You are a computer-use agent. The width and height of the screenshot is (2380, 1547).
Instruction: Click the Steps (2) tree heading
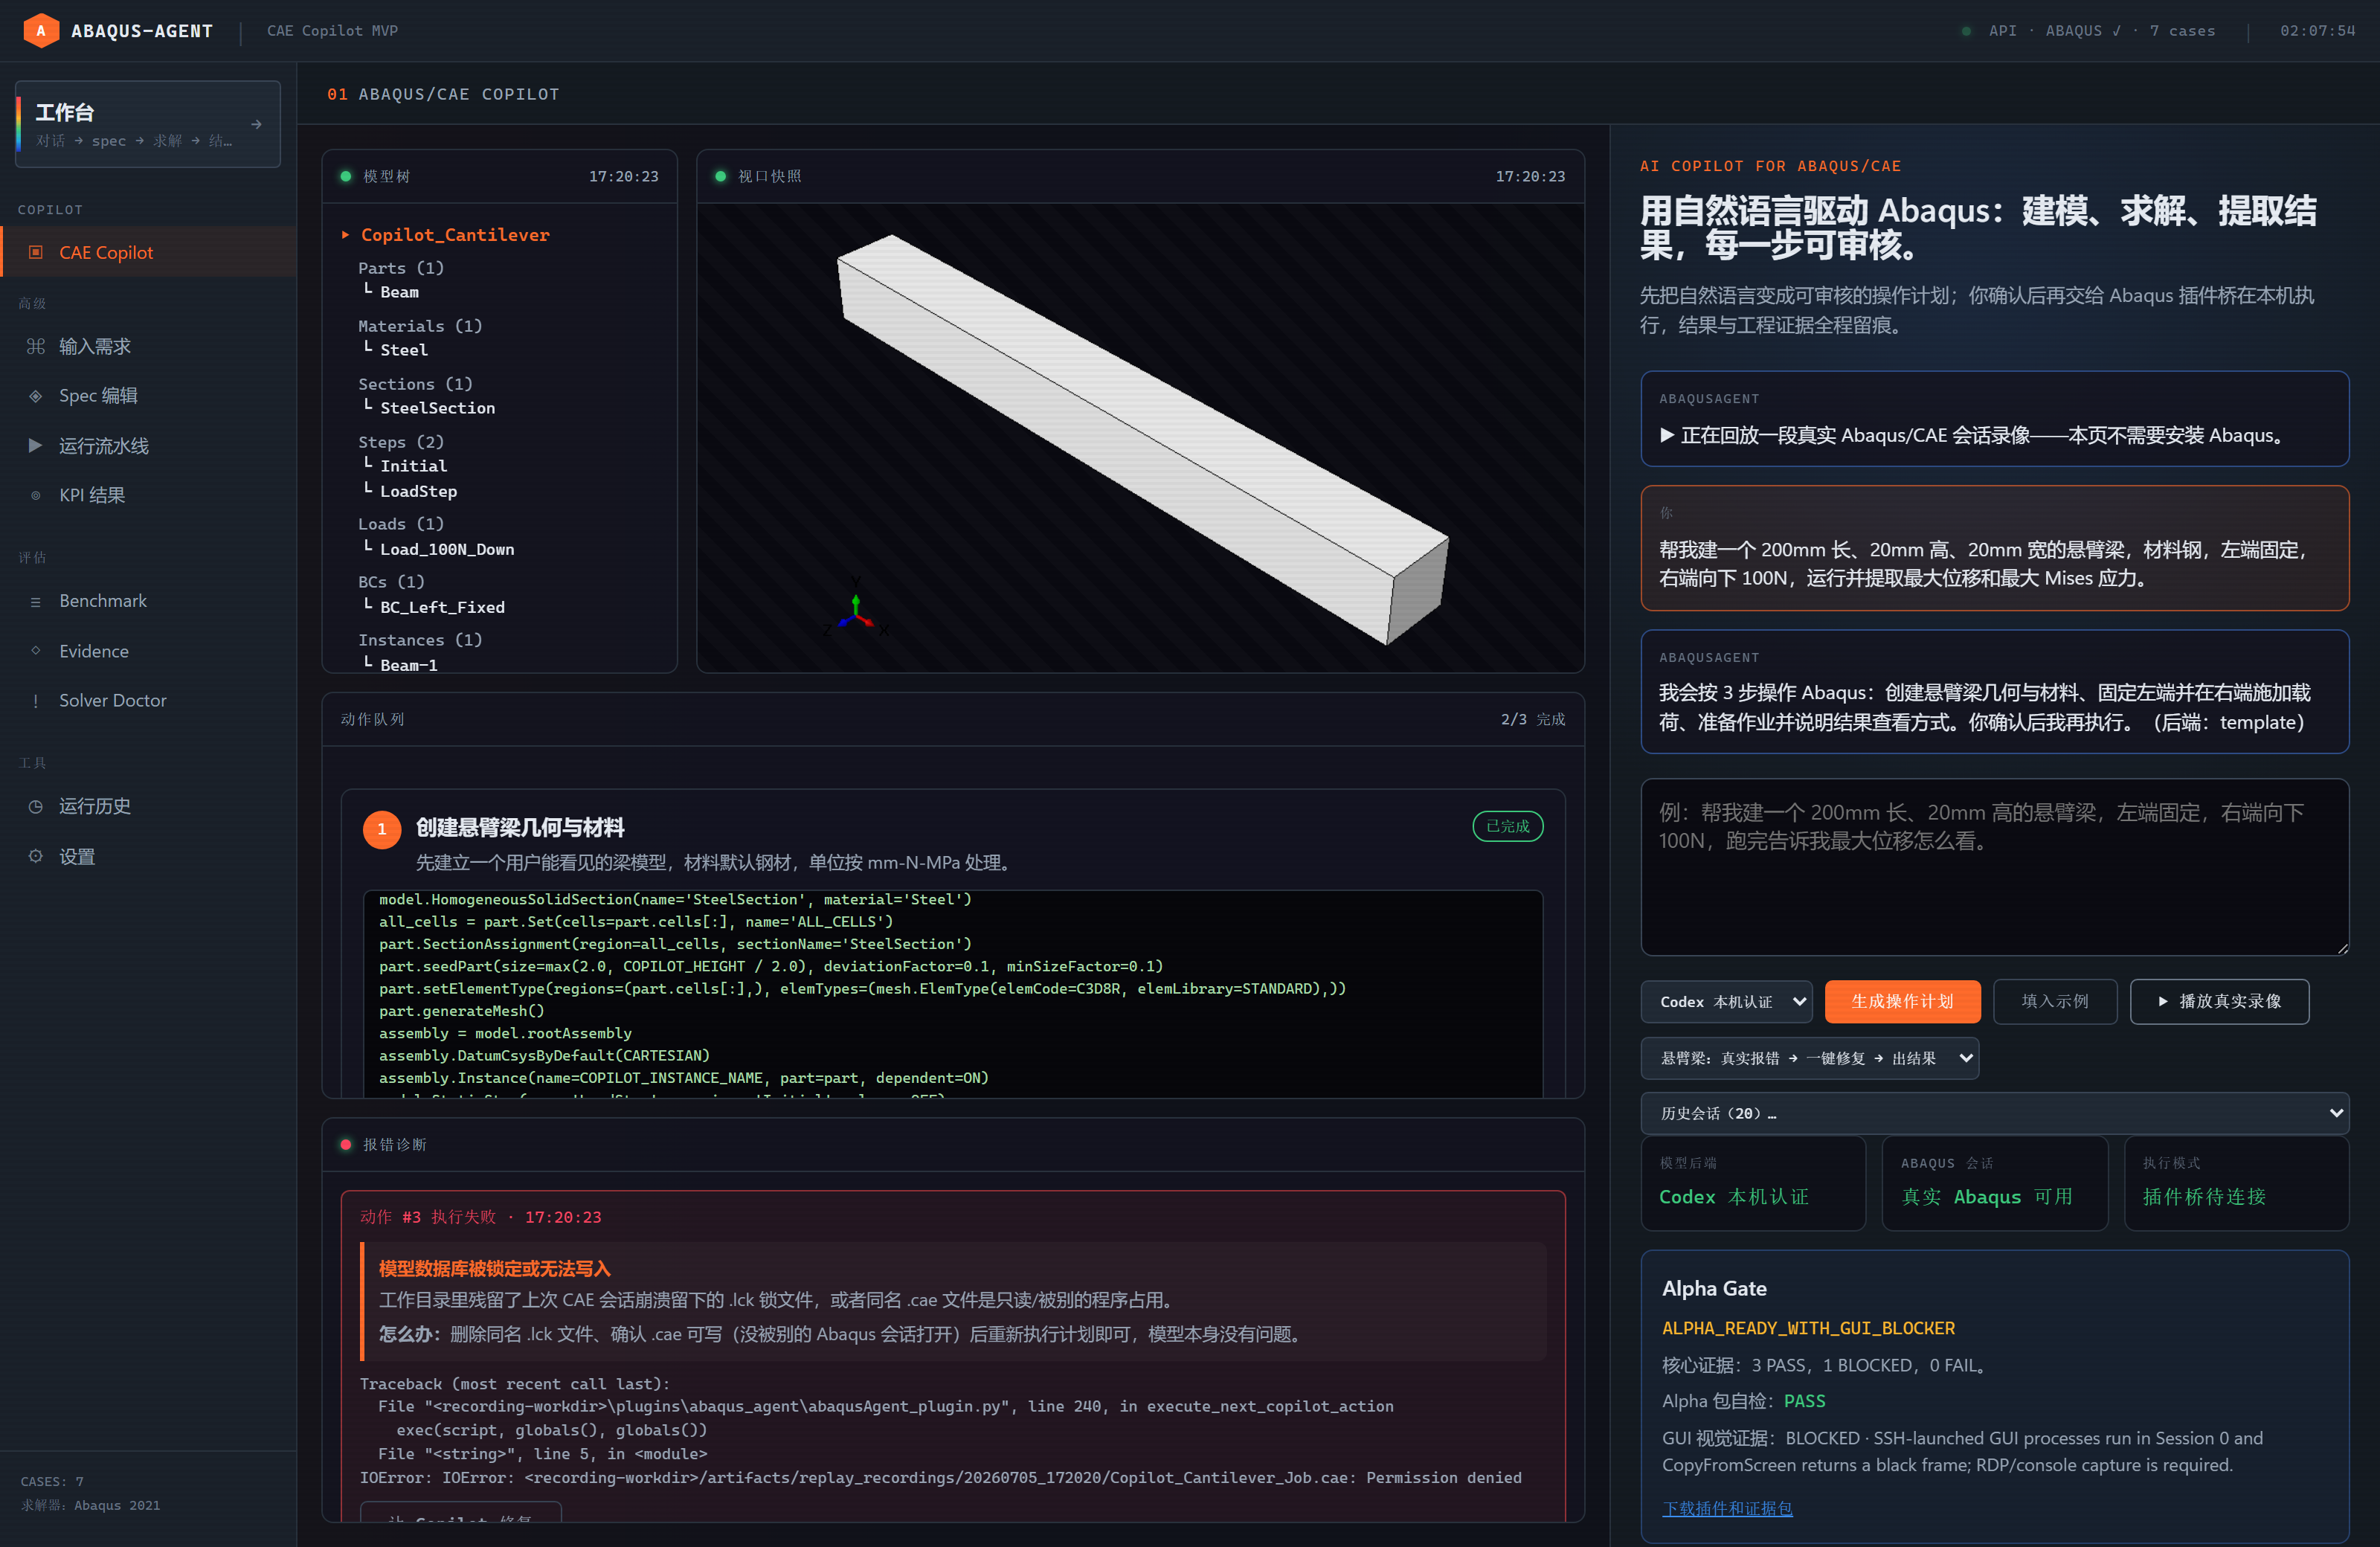pos(401,442)
